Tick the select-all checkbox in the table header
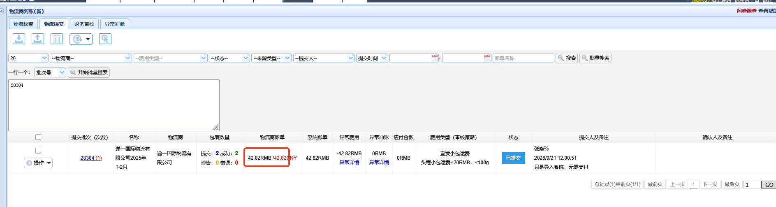 coord(38,137)
